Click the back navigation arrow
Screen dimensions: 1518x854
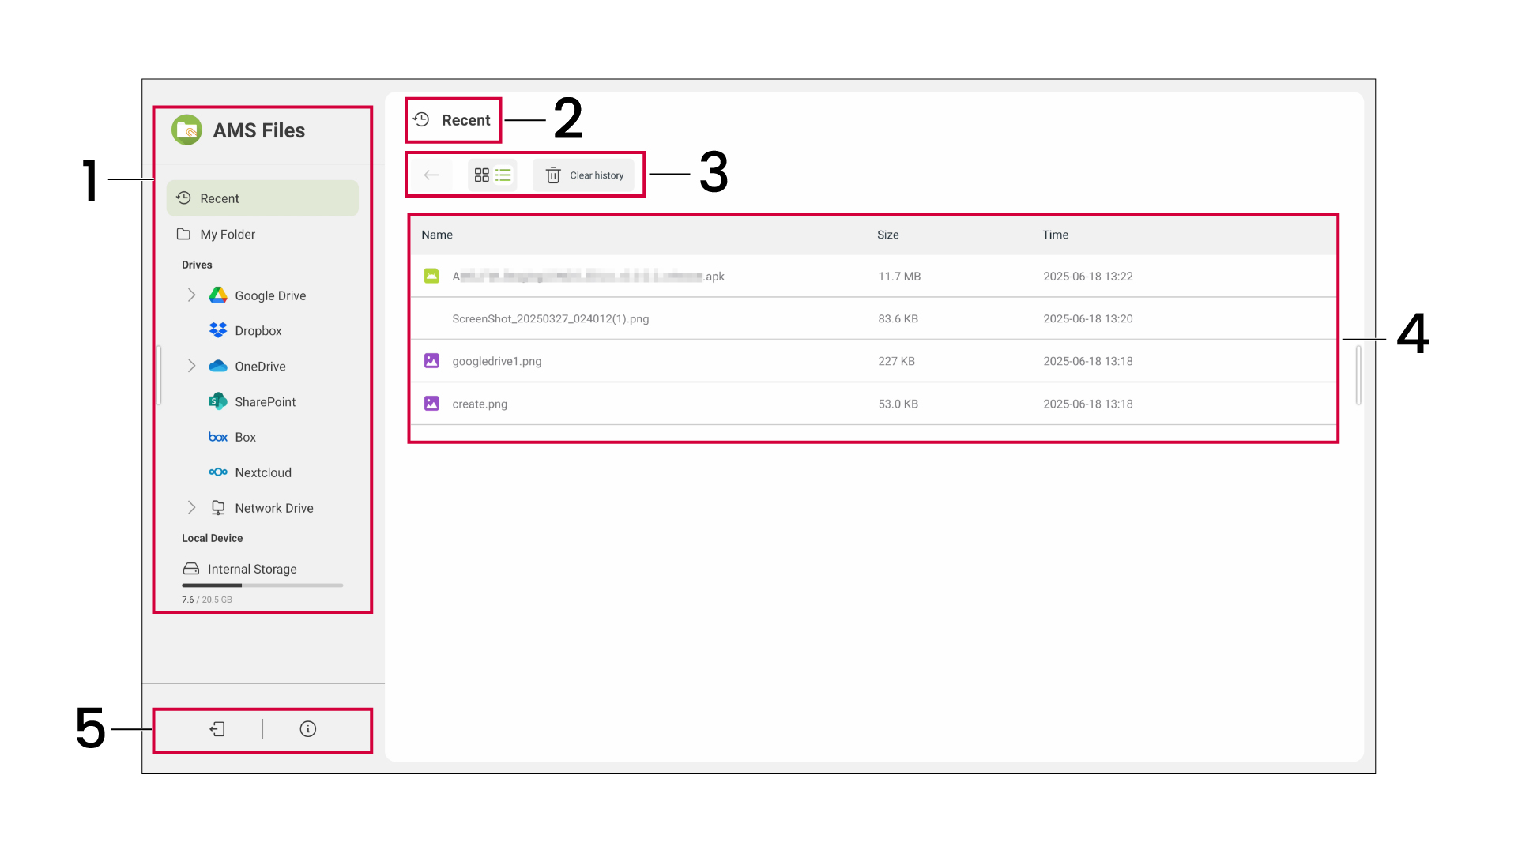tap(431, 175)
